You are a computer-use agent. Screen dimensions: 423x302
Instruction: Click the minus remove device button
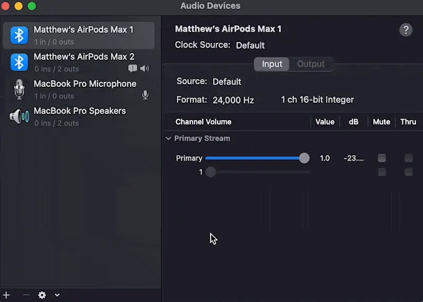pos(26,295)
